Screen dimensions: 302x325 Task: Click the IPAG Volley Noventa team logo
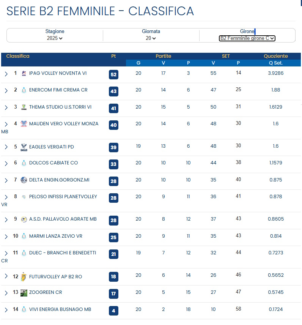click(x=24, y=73)
